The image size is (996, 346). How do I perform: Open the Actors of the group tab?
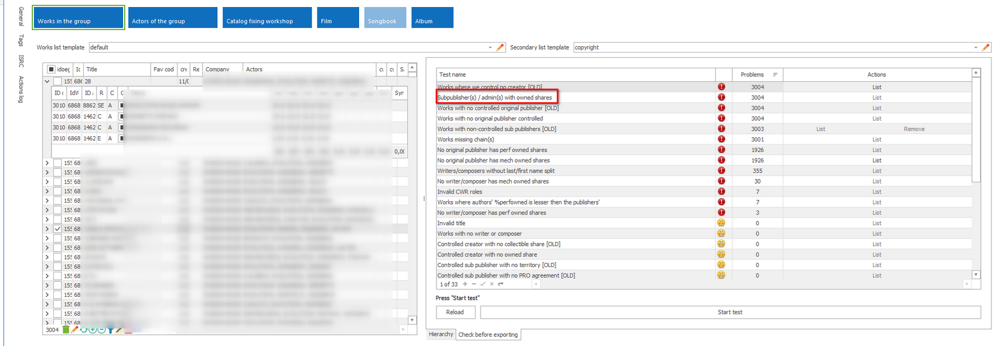point(172,18)
